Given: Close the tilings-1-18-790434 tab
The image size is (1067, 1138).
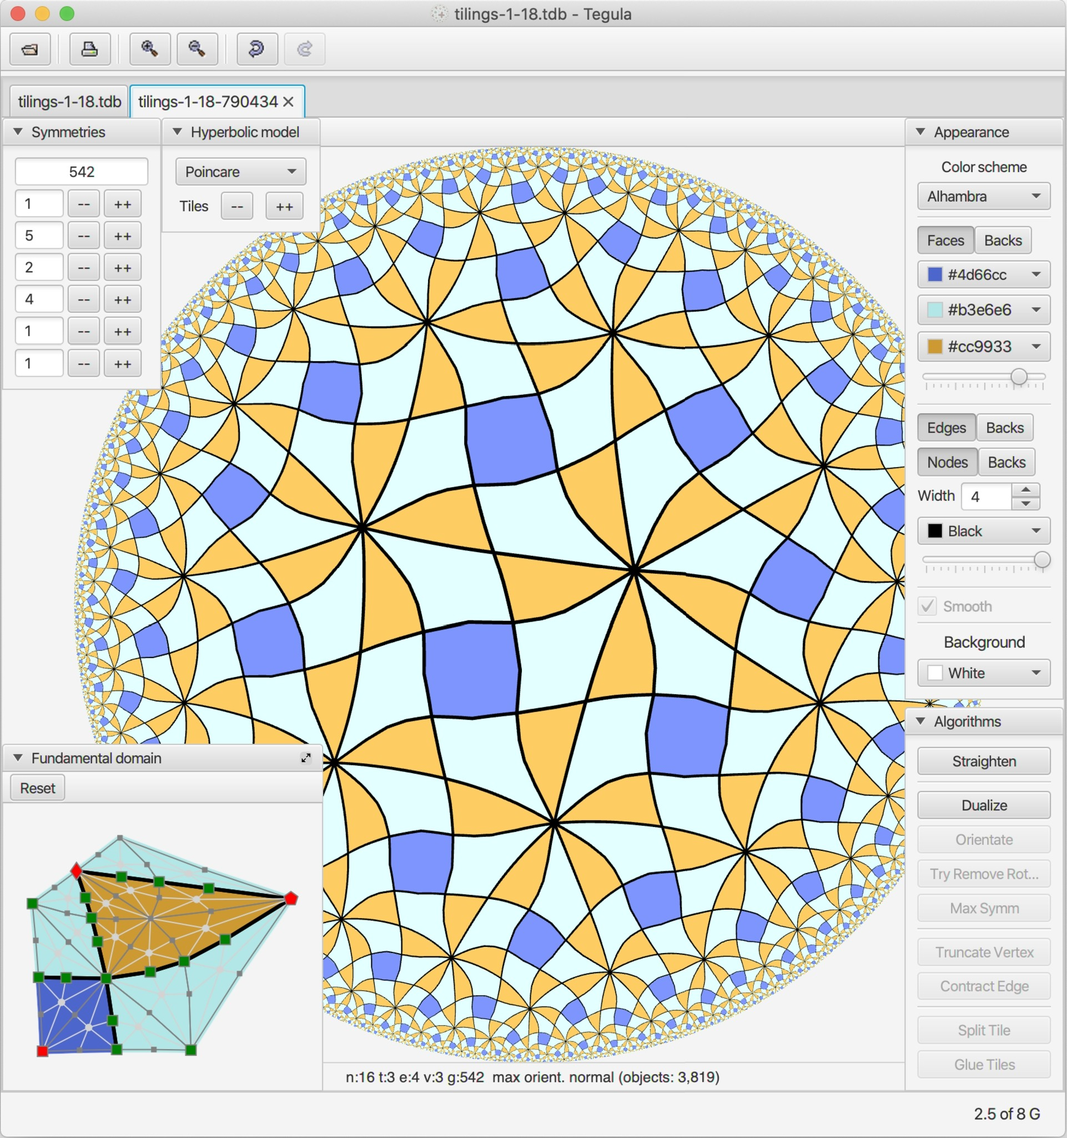Looking at the screenshot, I should click(x=288, y=102).
